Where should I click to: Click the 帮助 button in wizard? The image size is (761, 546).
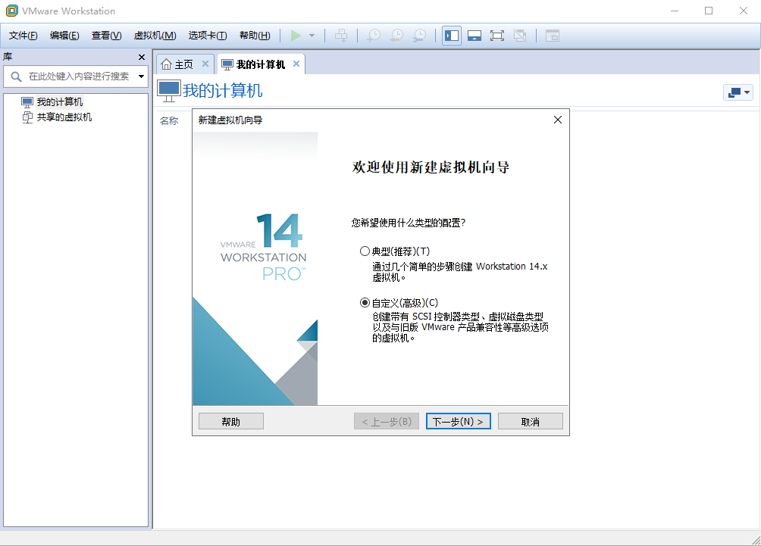click(231, 421)
